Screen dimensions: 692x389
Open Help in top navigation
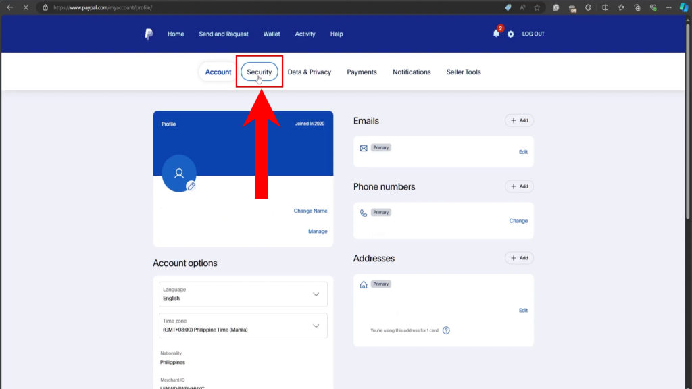click(337, 34)
